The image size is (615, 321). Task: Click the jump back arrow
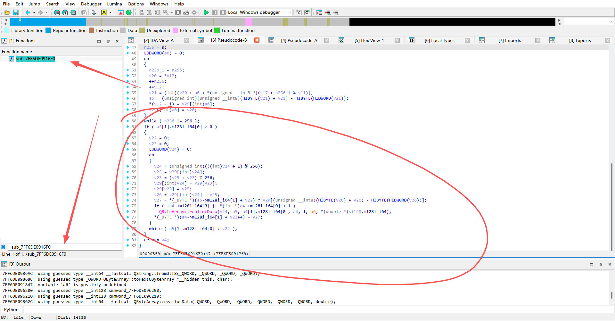(28, 12)
